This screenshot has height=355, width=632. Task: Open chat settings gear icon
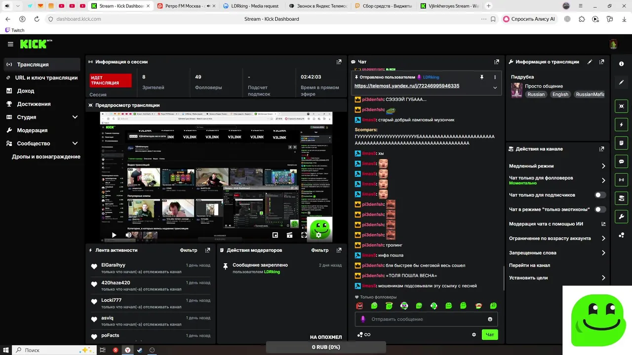(x=474, y=334)
